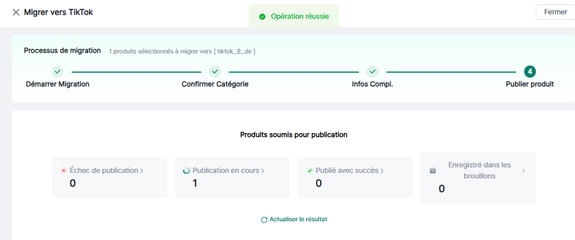
Task: Click the red Échec de publication icon
Action: (x=63, y=171)
